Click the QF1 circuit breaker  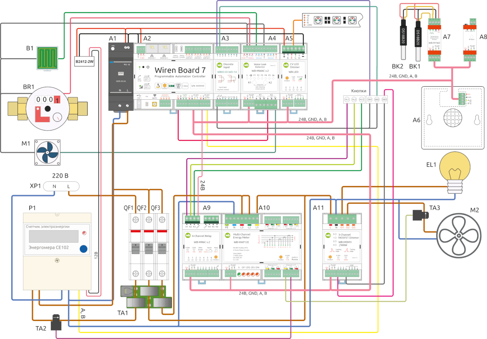(x=136, y=247)
